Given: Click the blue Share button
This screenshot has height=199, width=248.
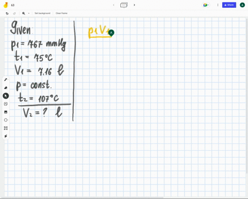Looking at the screenshot, I should coord(229,5).
